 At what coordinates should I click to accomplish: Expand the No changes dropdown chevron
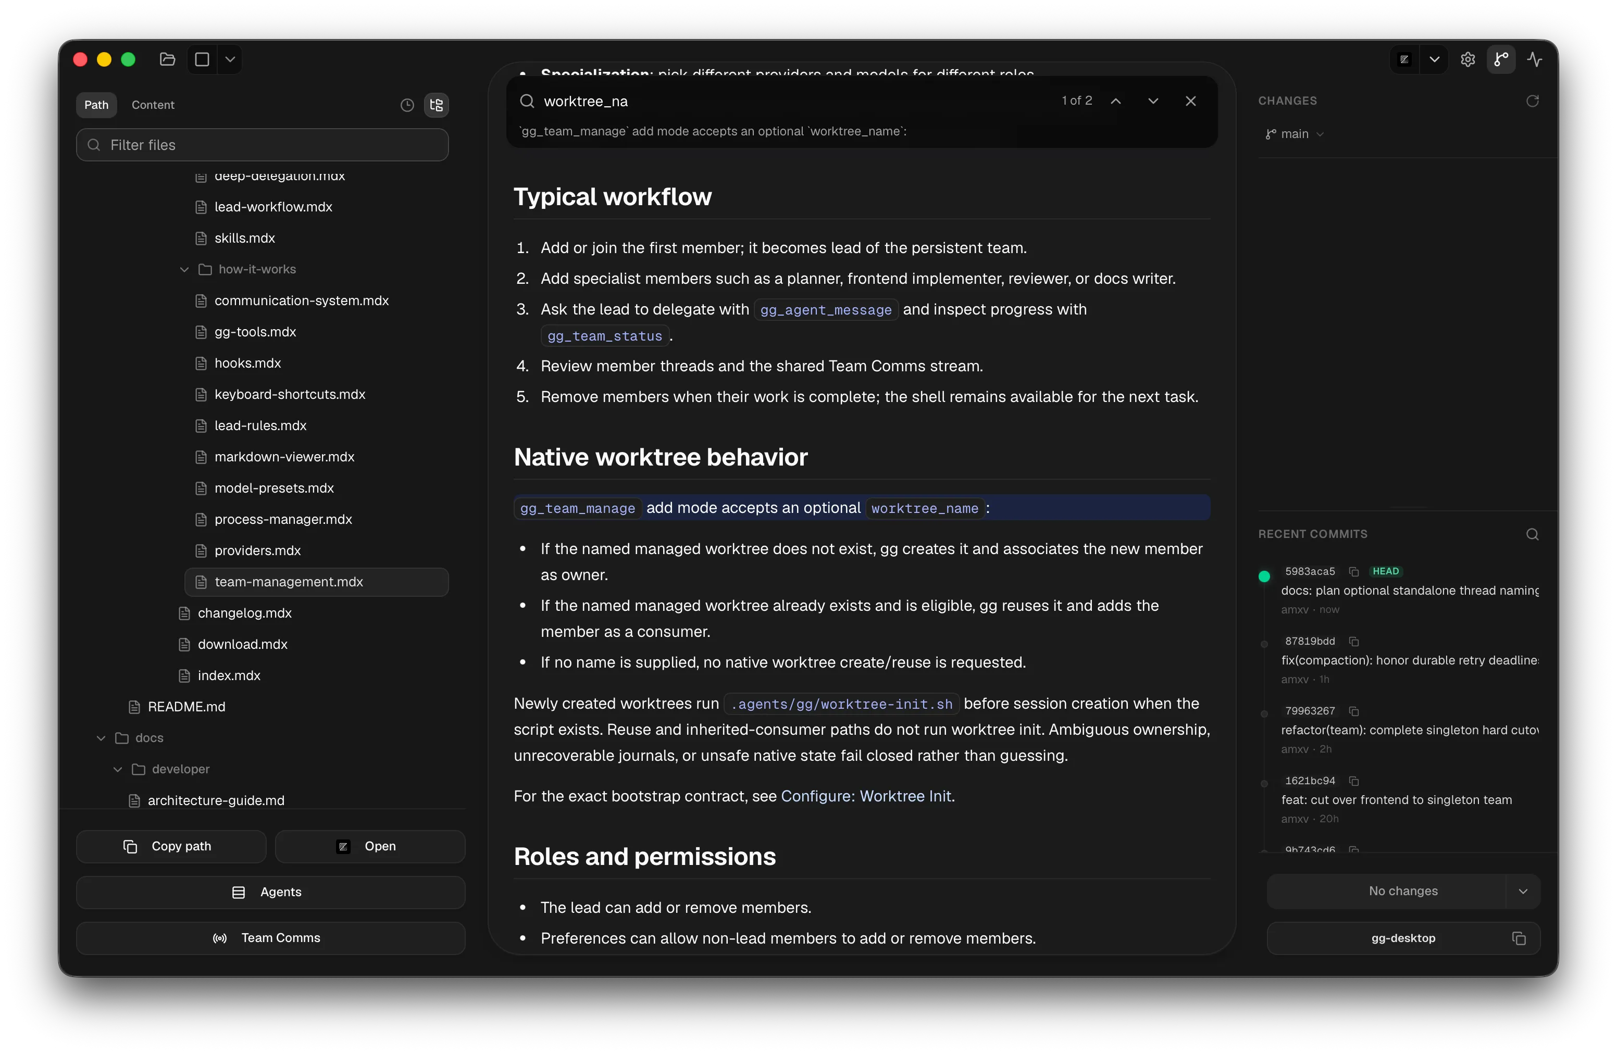point(1523,891)
